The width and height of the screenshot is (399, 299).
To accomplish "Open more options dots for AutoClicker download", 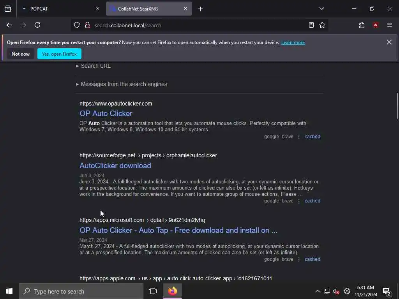I will (299, 201).
